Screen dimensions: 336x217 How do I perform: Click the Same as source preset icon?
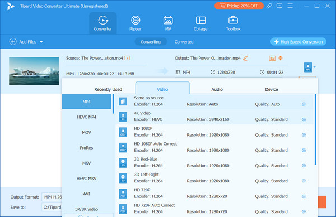tap(123, 102)
